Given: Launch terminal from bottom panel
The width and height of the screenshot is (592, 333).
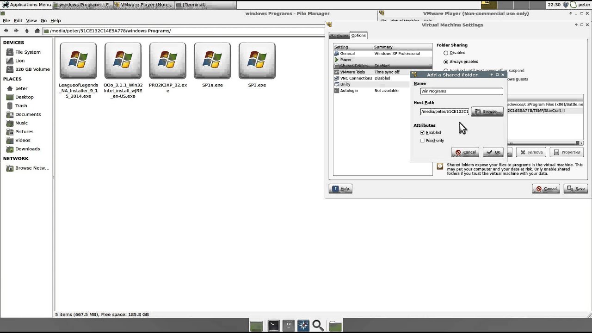Looking at the screenshot, I should tap(273, 326).
